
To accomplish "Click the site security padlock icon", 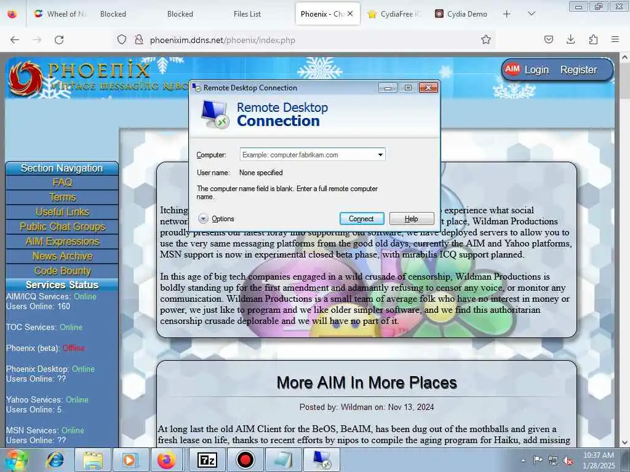I will 138,40.
